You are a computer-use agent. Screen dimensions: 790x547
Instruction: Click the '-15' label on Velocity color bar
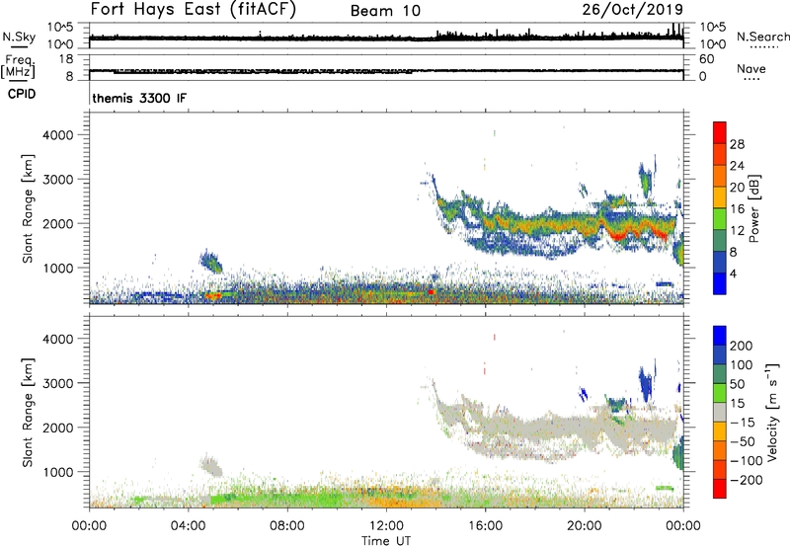[743, 423]
